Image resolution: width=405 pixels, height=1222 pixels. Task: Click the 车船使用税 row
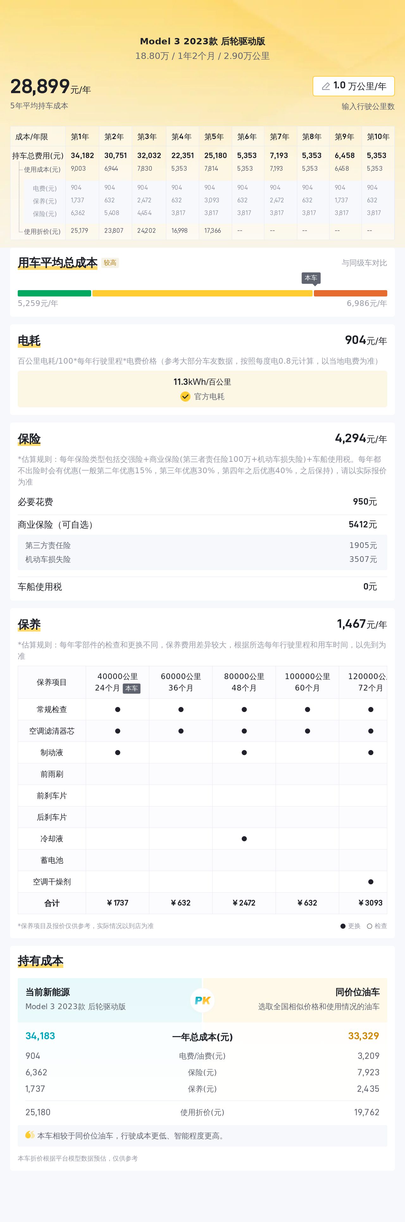[x=202, y=587]
